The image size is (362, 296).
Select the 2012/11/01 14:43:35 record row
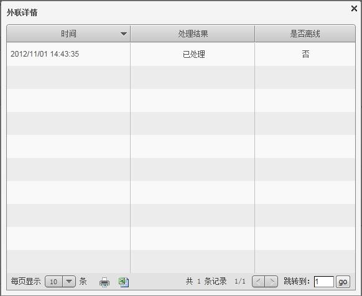pos(181,54)
